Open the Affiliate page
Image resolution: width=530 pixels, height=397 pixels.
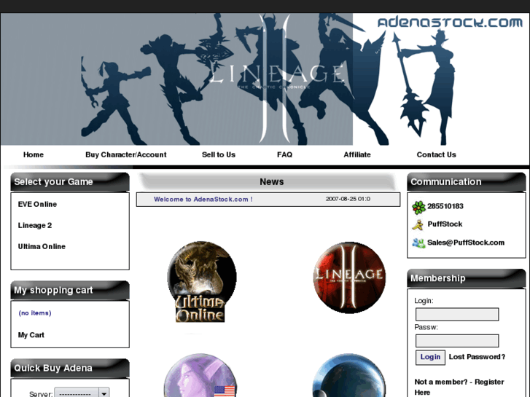(357, 154)
